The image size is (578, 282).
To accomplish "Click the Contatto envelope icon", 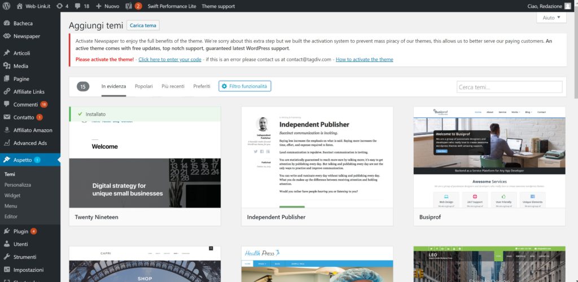I will (7, 117).
